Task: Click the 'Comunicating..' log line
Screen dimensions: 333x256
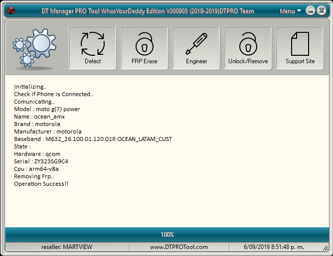Action: tap(34, 102)
